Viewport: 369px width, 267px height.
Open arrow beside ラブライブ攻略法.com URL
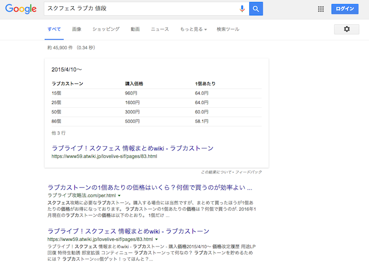[119, 196]
